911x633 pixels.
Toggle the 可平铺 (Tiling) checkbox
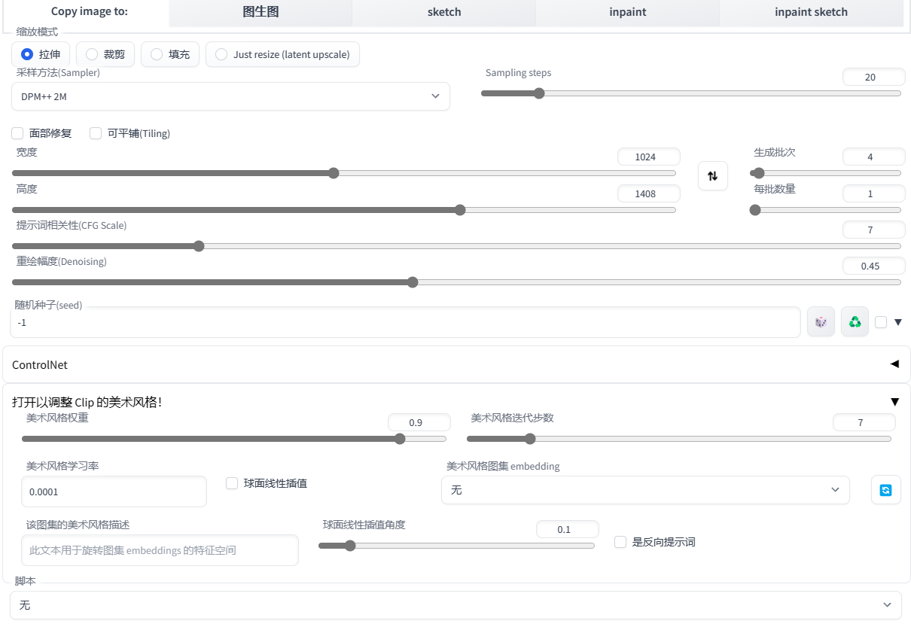(96, 133)
